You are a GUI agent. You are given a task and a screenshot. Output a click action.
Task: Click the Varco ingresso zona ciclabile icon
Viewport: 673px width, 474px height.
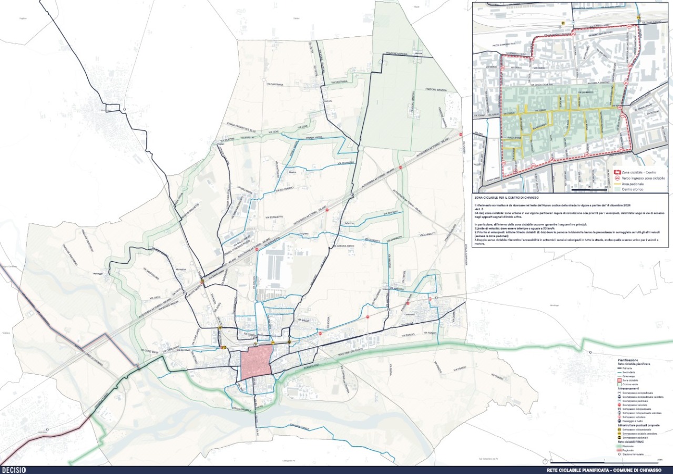(x=617, y=178)
